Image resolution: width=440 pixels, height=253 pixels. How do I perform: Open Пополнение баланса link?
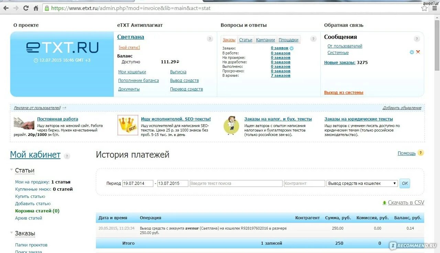[139, 81]
